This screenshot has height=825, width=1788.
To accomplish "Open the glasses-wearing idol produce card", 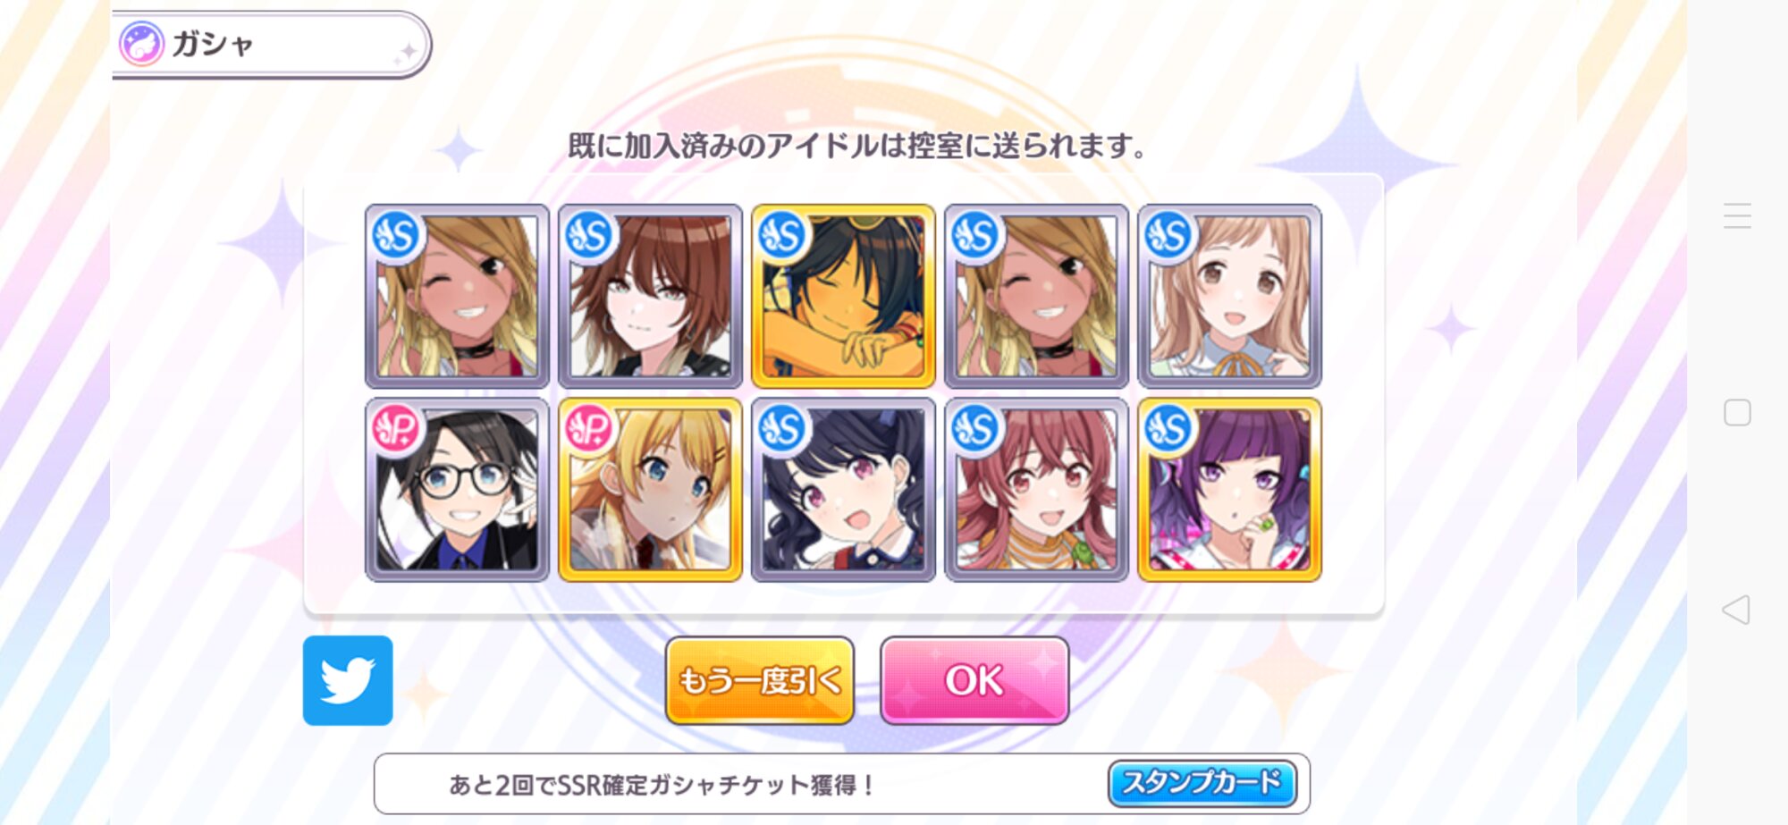I will click(x=457, y=490).
